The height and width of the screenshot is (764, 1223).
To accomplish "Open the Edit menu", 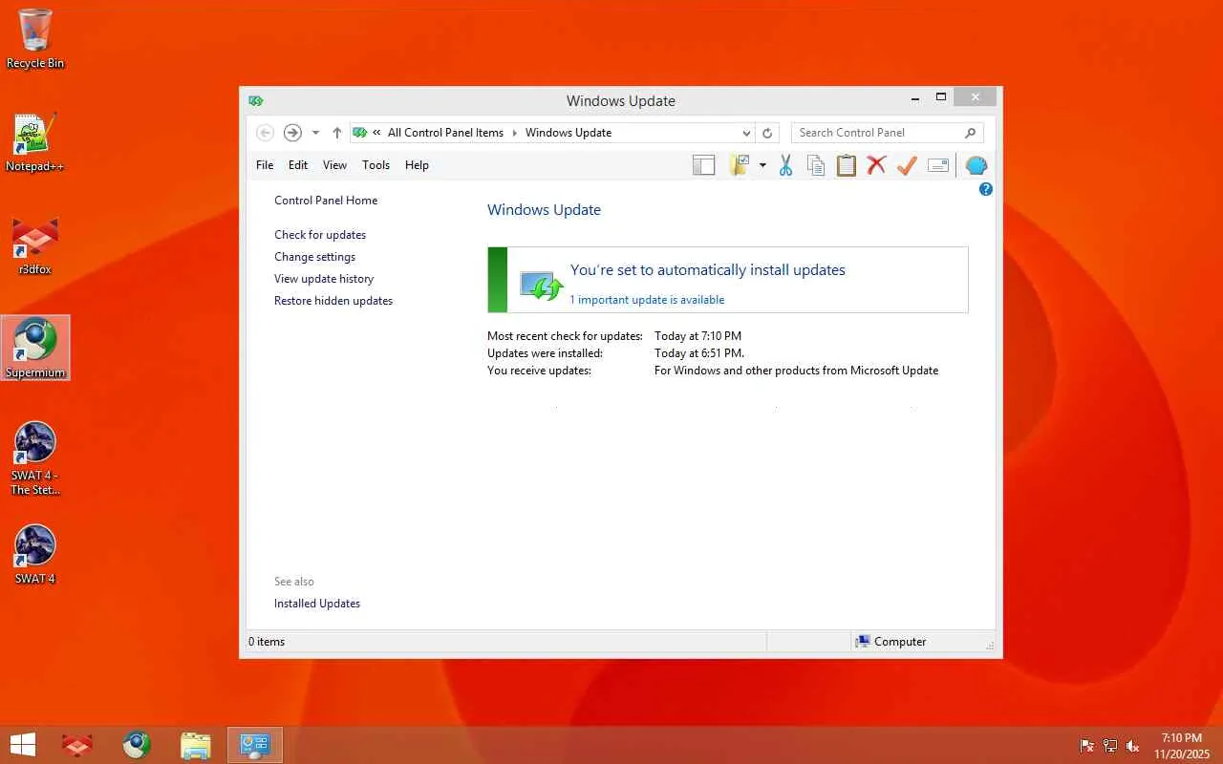I will (298, 165).
